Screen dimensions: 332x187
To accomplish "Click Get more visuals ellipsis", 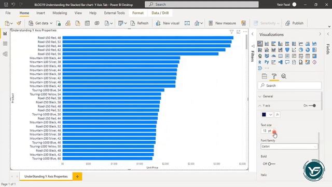I will 267,68.
